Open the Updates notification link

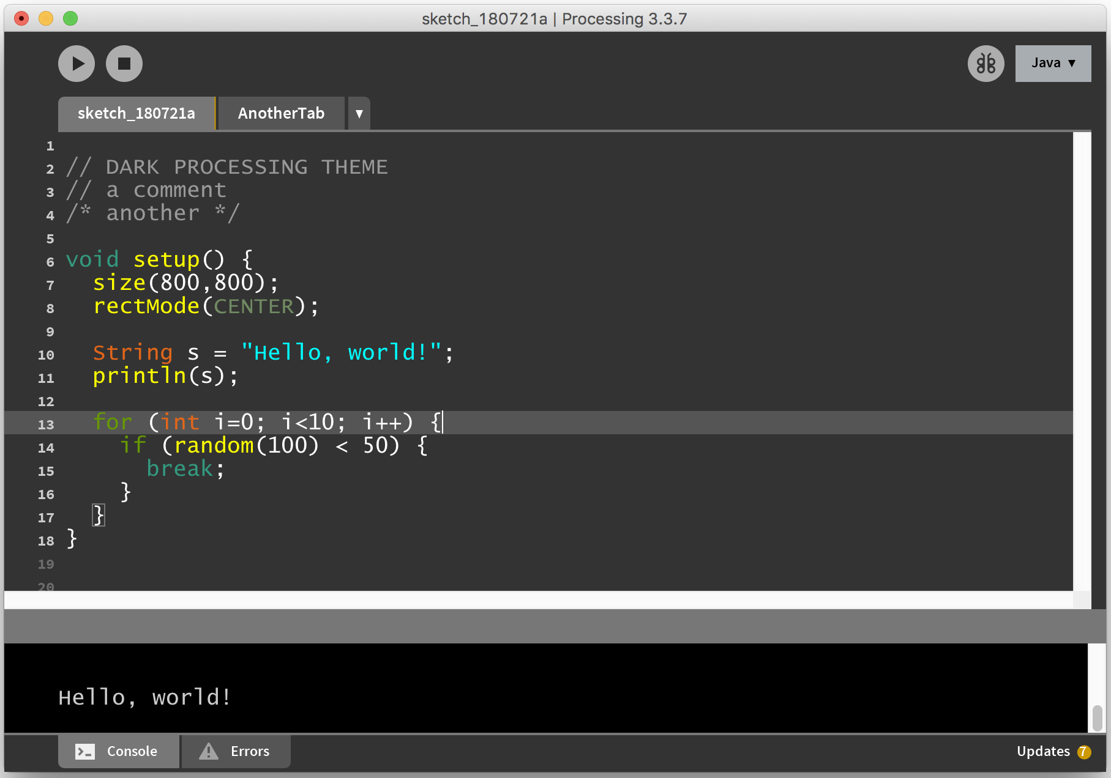1043,751
